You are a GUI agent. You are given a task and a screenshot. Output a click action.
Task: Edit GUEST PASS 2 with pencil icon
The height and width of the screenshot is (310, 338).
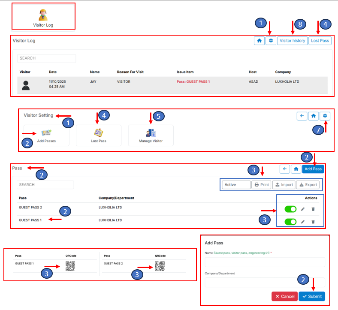303,209
